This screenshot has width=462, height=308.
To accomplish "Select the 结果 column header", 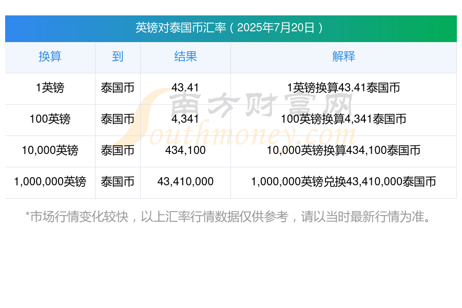I will (185, 56).
